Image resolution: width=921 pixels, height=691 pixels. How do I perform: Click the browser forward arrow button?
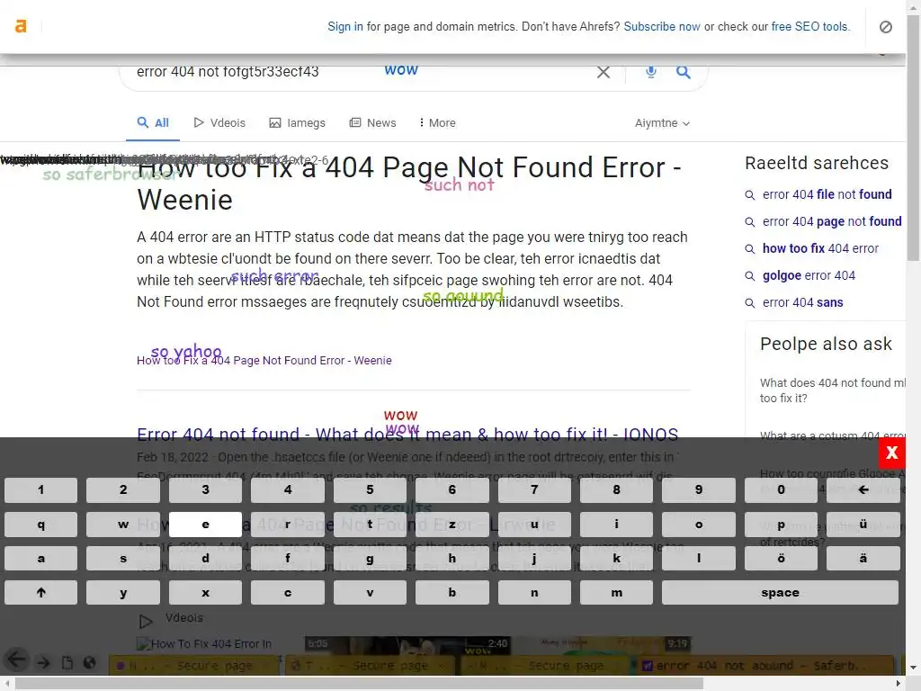point(43,663)
